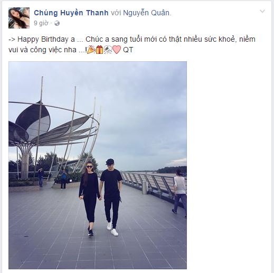
Task: Click the woman wearing sunglasses in photo
Action: click(89, 198)
